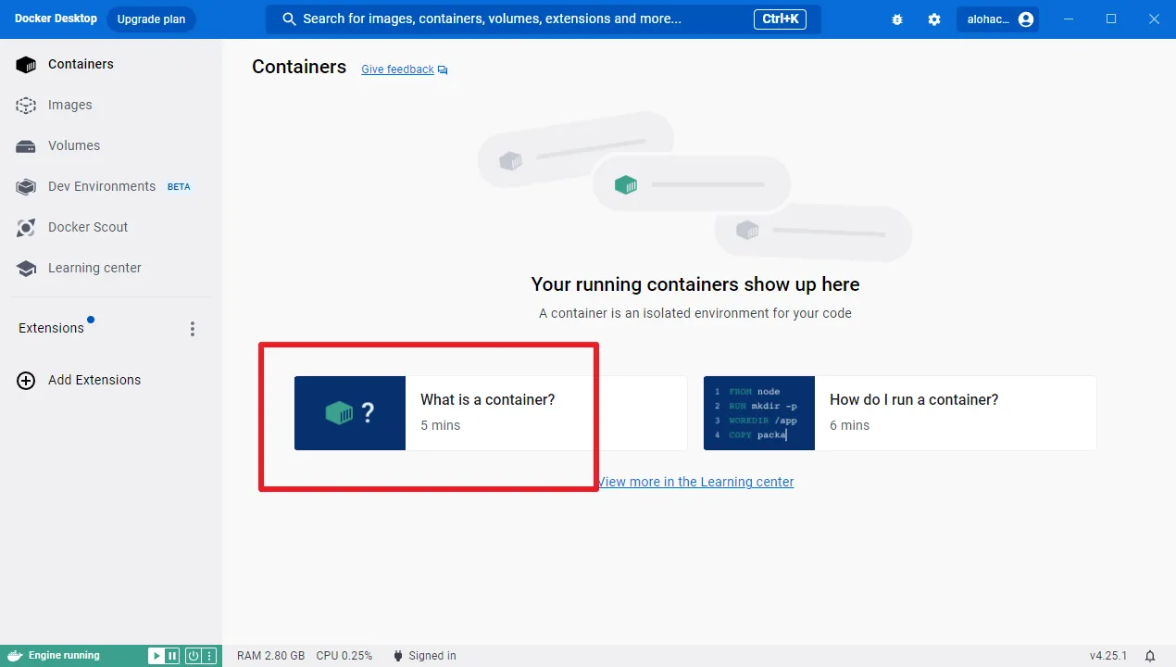Click the magnifier icon in search bar
This screenshot has height=667, width=1176.
289,19
